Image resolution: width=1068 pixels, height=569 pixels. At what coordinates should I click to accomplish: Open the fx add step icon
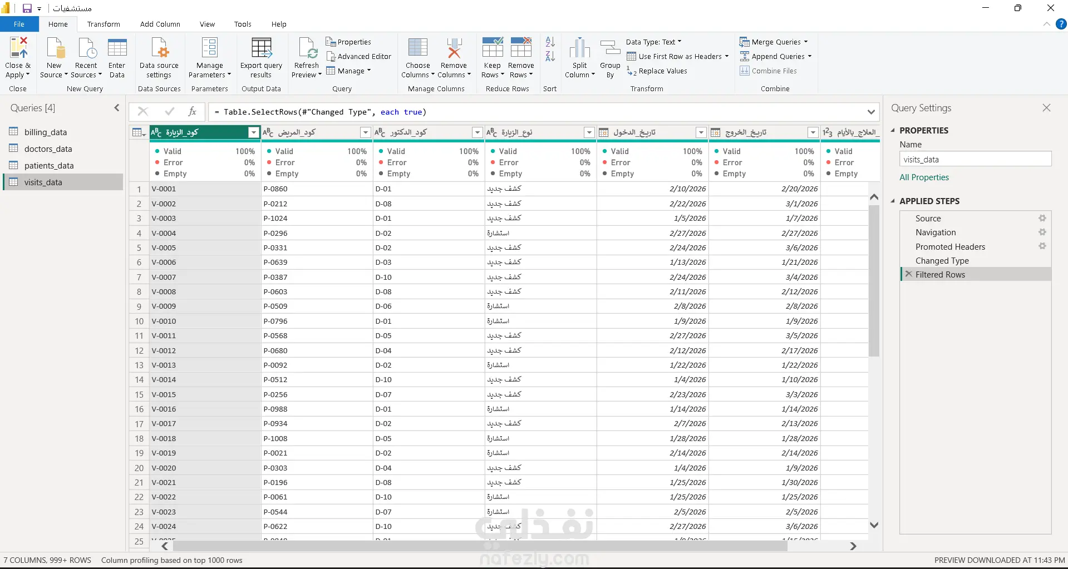192,111
